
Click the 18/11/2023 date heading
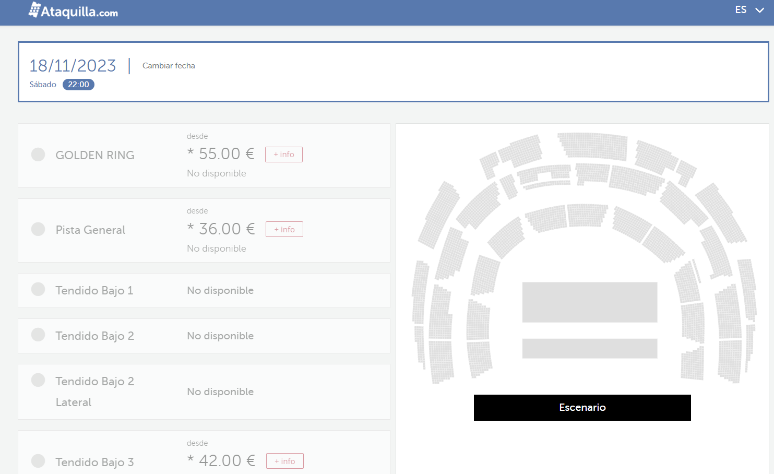pyautogui.click(x=73, y=66)
